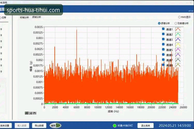194x129 pixels.
Task: Click the 0.001 y-axis tick label
Action: [x=39, y=82]
